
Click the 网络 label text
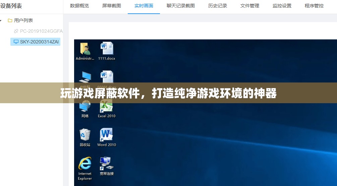[x=85, y=116]
